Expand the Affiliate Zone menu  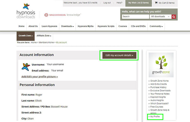(44, 36)
